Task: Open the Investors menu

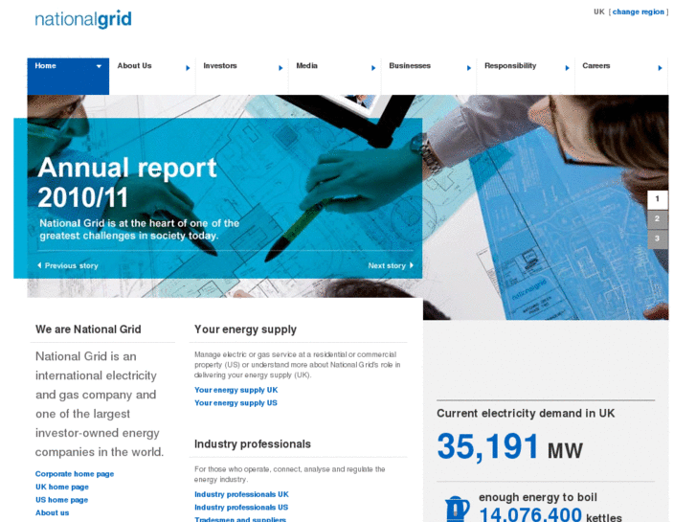Action: pos(220,66)
